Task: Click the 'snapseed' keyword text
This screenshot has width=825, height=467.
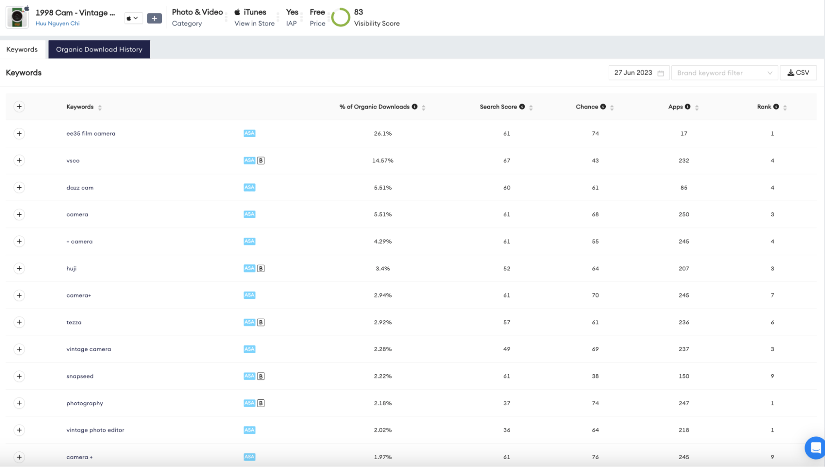Action: (80, 376)
